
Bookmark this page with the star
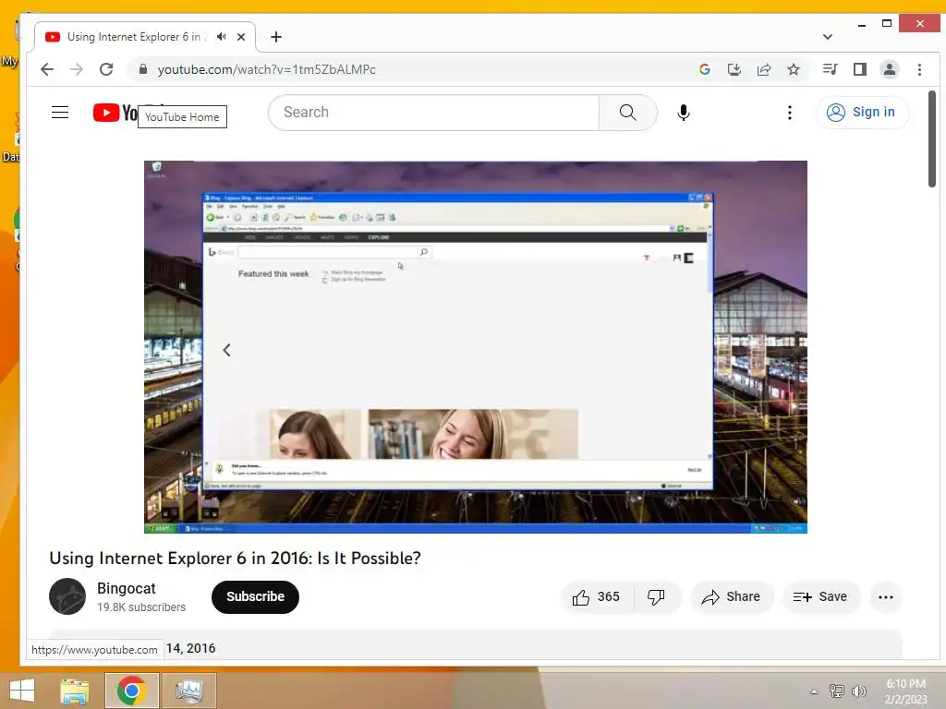click(794, 69)
